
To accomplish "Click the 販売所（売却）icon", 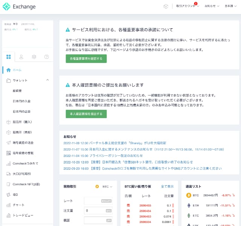I will pyautogui.click(x=8, y=132).
